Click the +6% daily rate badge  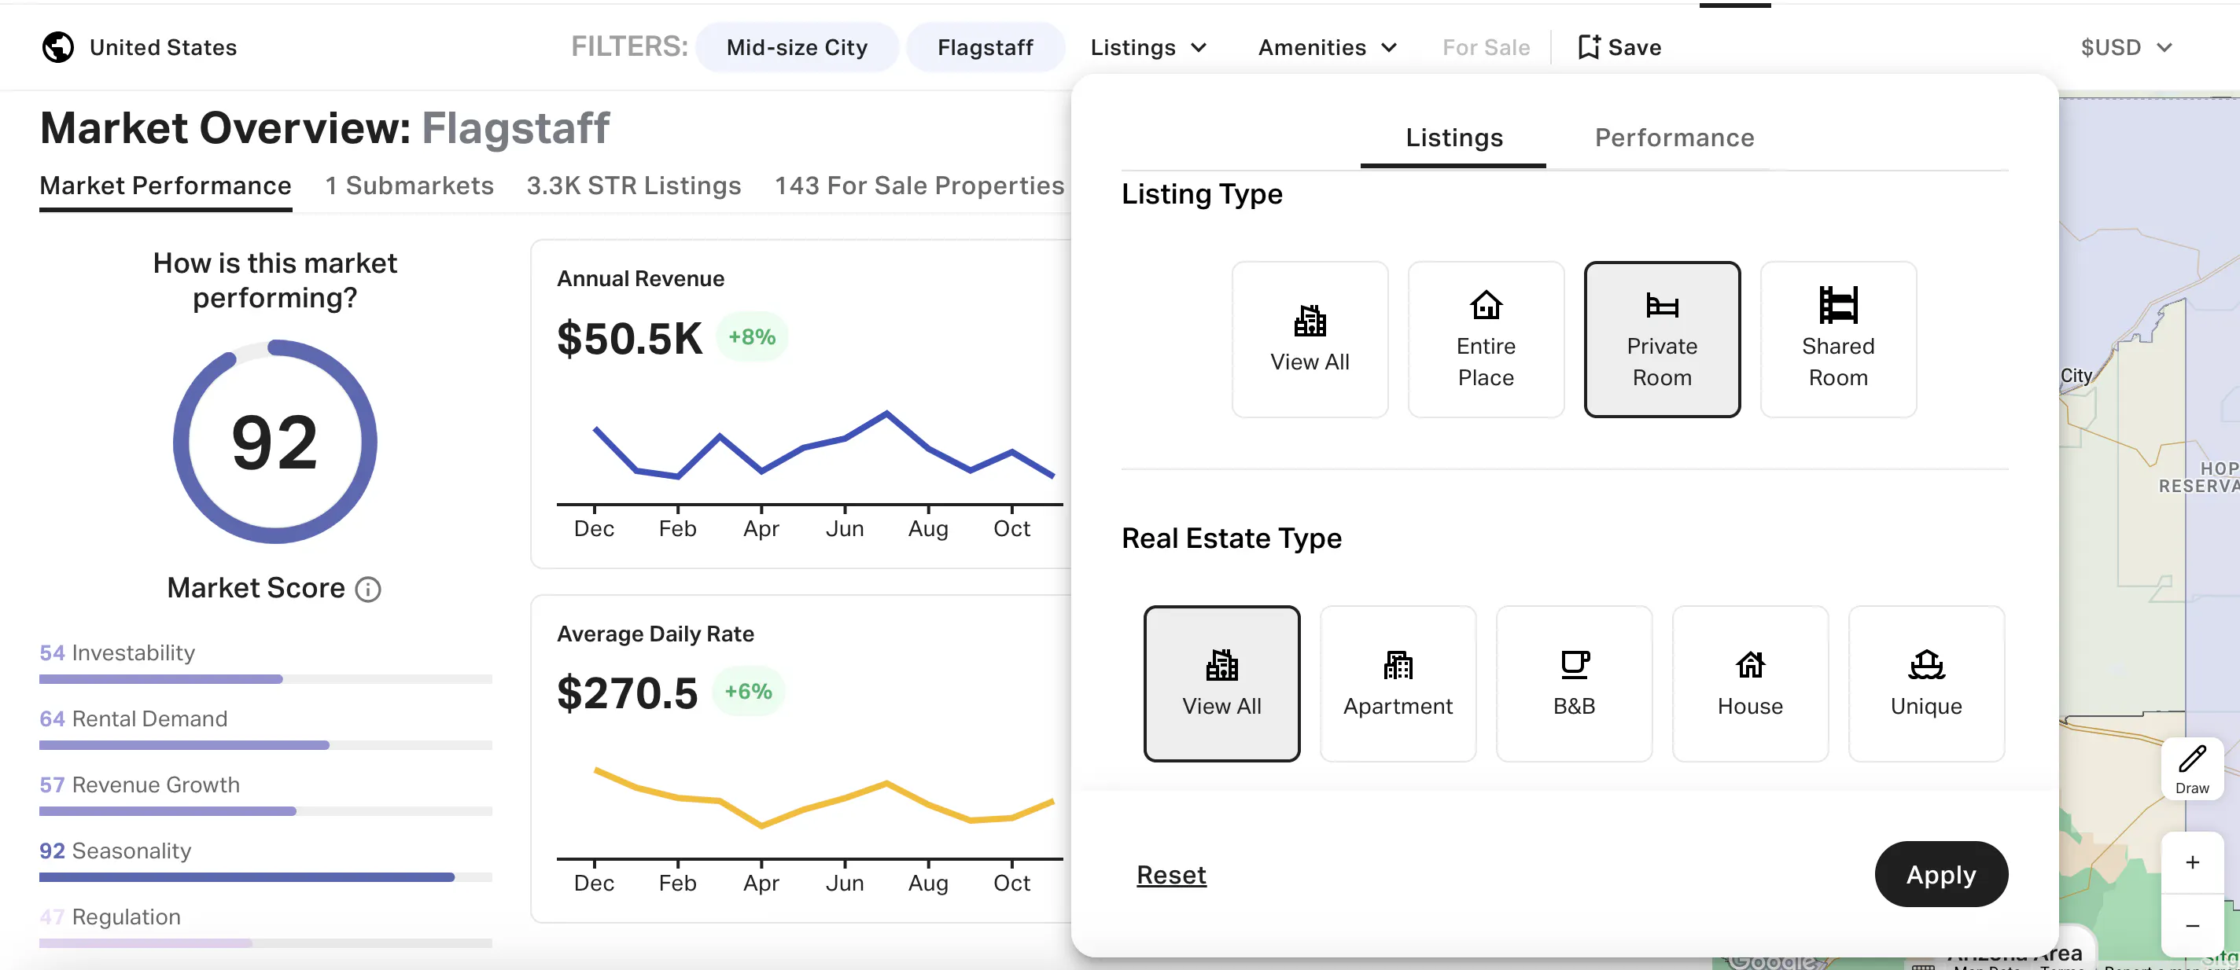[748, 692]
